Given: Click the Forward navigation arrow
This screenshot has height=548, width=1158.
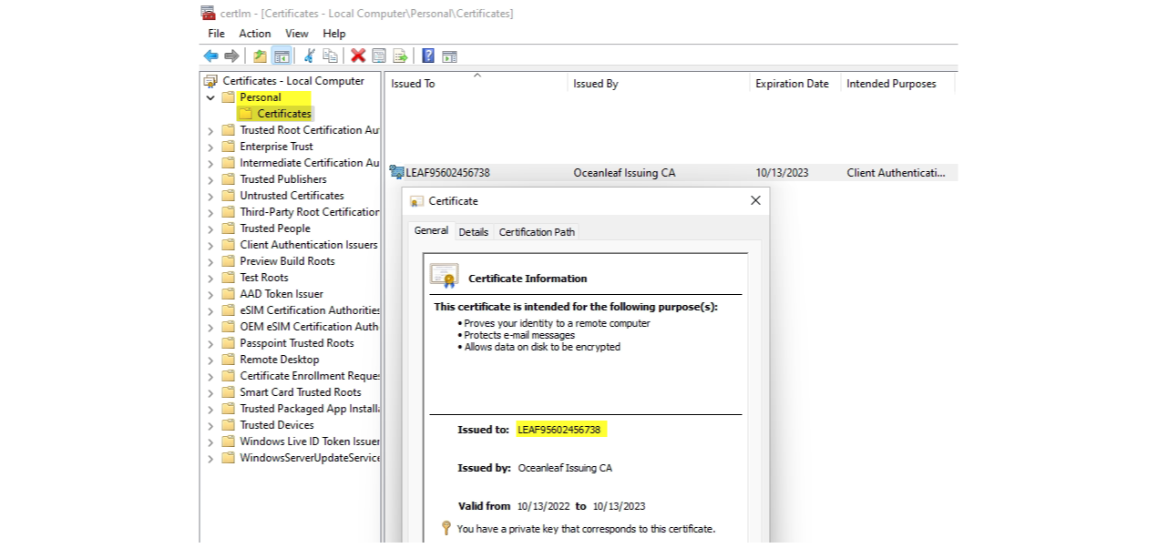Looking at the screenshot, I should point(231,56).
